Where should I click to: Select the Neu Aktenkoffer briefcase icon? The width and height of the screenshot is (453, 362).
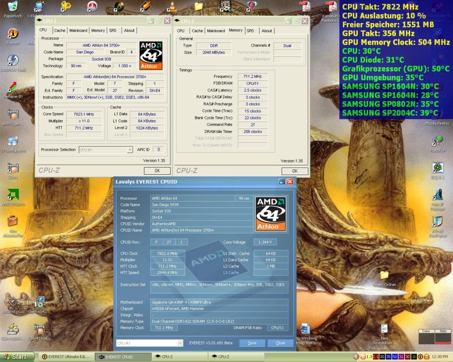click(x=13, y=221)
